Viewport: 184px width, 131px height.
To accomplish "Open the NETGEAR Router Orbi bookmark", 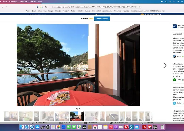I will pyautogui.click(x=157, y=11).
